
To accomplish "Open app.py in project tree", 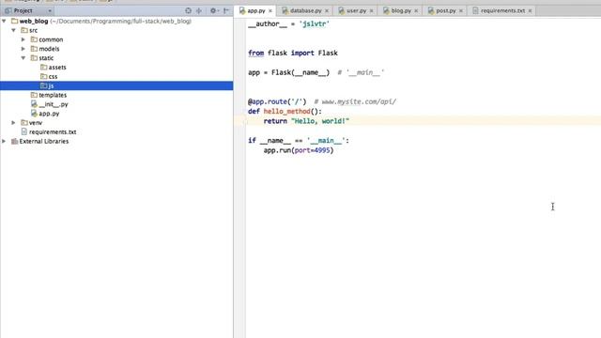I will click(x=49, y=114).
